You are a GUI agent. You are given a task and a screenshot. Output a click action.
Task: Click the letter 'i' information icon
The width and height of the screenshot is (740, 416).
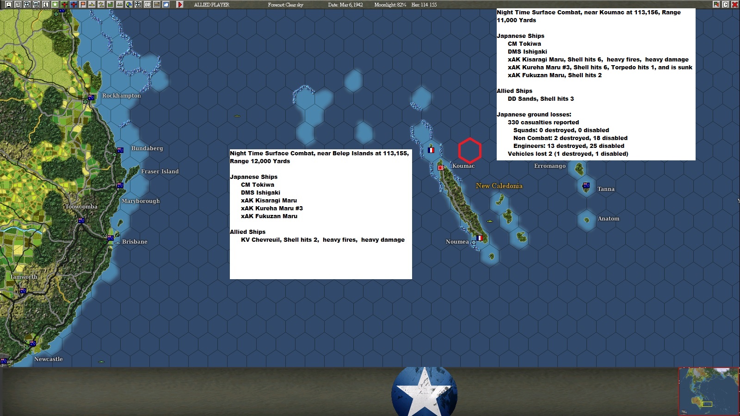pyautogui.click(x=45, y=5)
